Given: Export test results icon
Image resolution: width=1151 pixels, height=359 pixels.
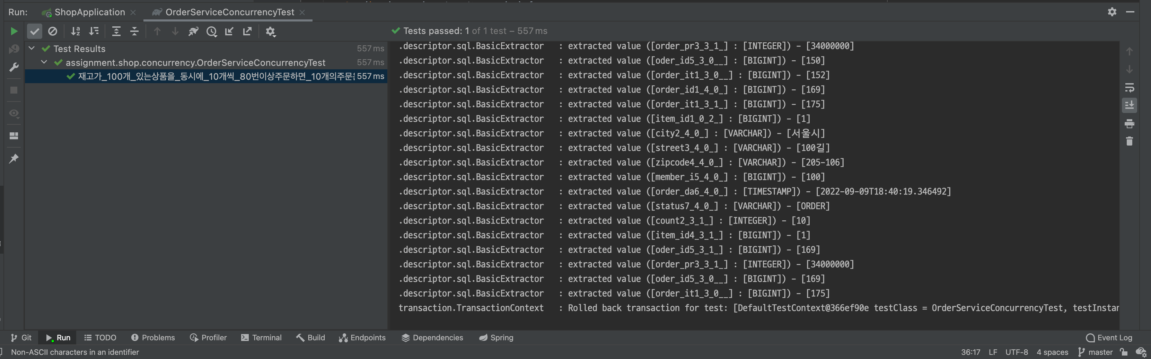Looking at the screenshot, I should pos(247,31).
